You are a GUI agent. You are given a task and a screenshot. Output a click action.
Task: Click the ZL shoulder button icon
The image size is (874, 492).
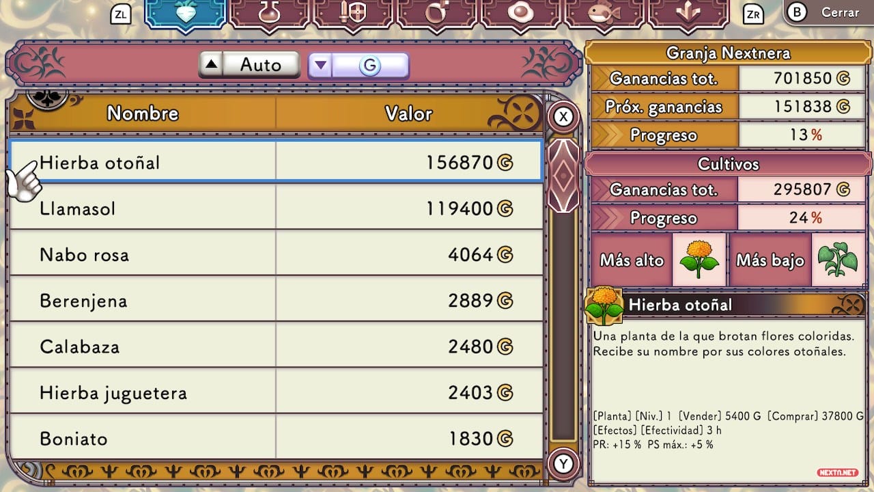121,14
